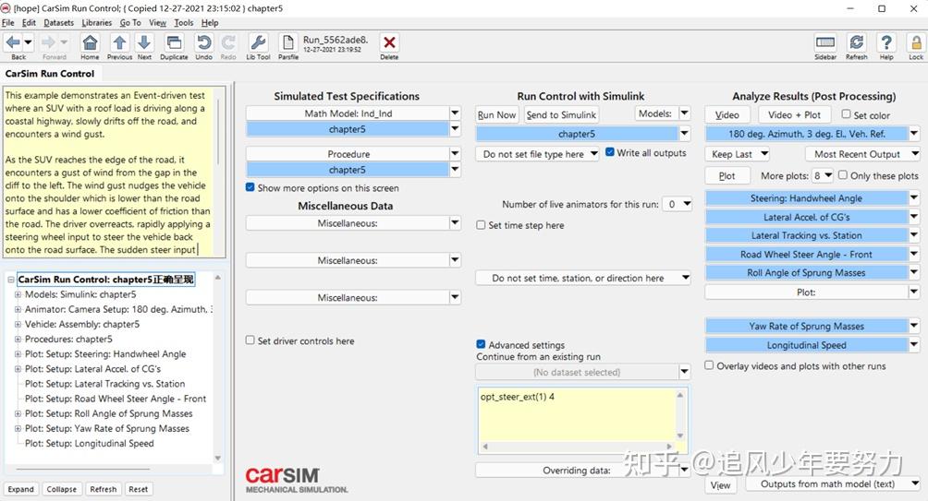Image resolution: width=928 pixels, height=501 pixels.
Task: Click Steering: Handwheel Angle plot link
Action: pyautogui.click(x=806, y=198)
